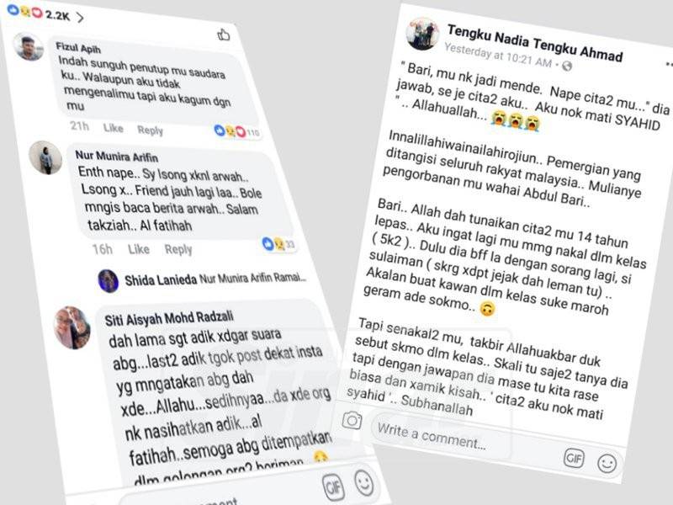
Task: Click Tengku Nadia's profile picture
Action: click(x=422, y=33)
